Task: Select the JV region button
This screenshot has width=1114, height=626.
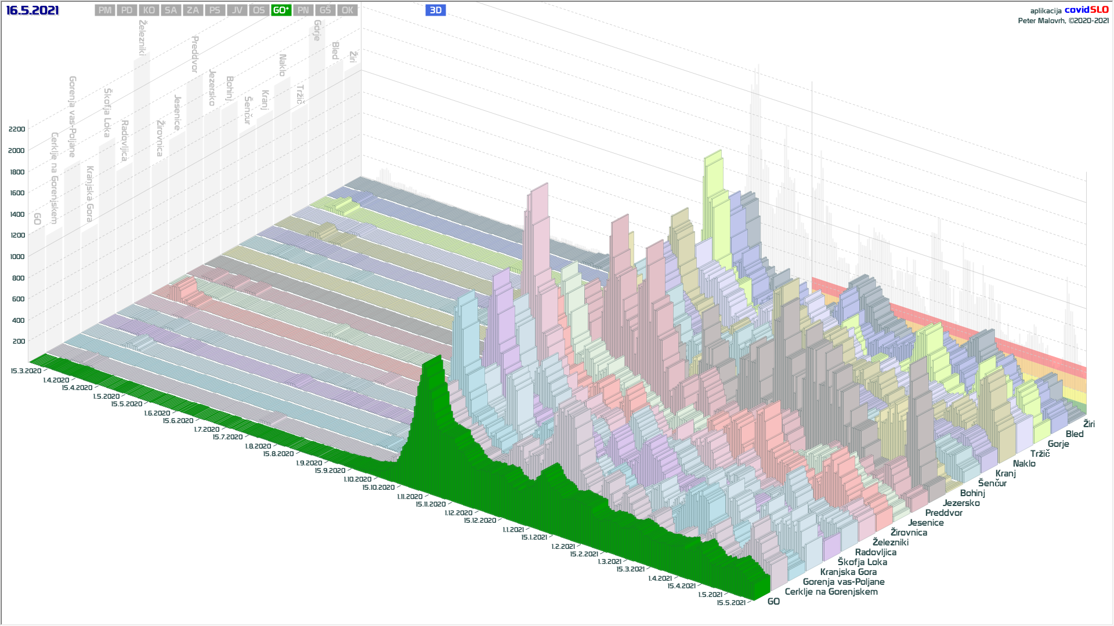Action: [x=237, y=10]
